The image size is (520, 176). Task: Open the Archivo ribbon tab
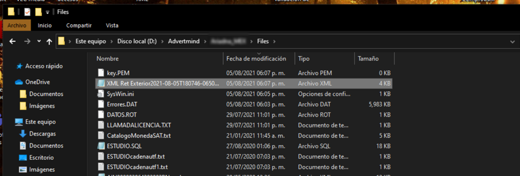(x=17, y=25)
